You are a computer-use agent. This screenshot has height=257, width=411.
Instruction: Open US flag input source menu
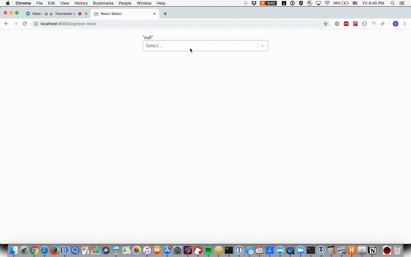(x=355, y=3)
